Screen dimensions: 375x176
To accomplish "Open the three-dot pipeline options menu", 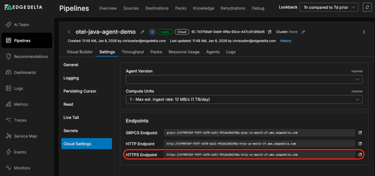I will 364,32.
